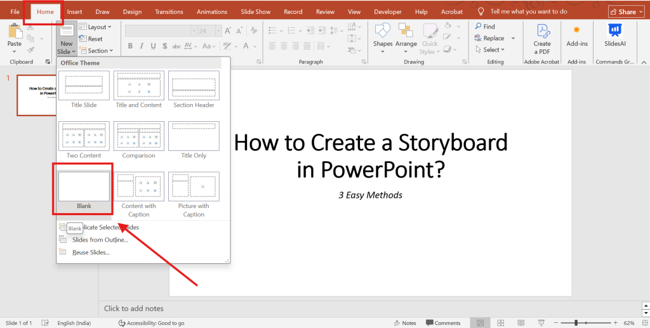This screenshot has width=650, height=328.
Task: Click the Click to add notes field
Action: (x=133, y=308)
